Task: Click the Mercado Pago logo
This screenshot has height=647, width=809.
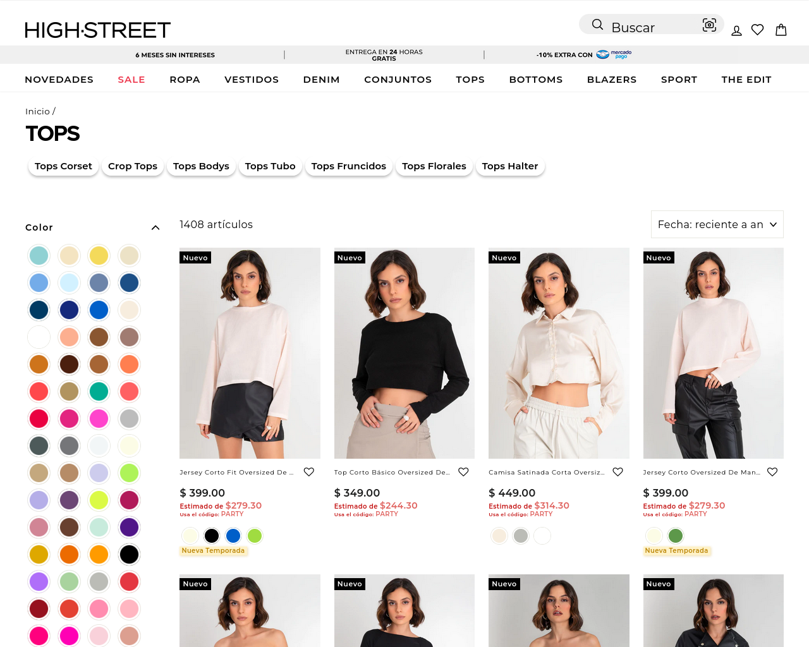Action: [x=614, y=54]
